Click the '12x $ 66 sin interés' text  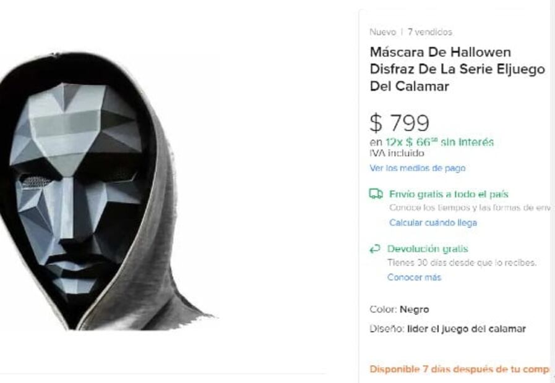point(439,142)
